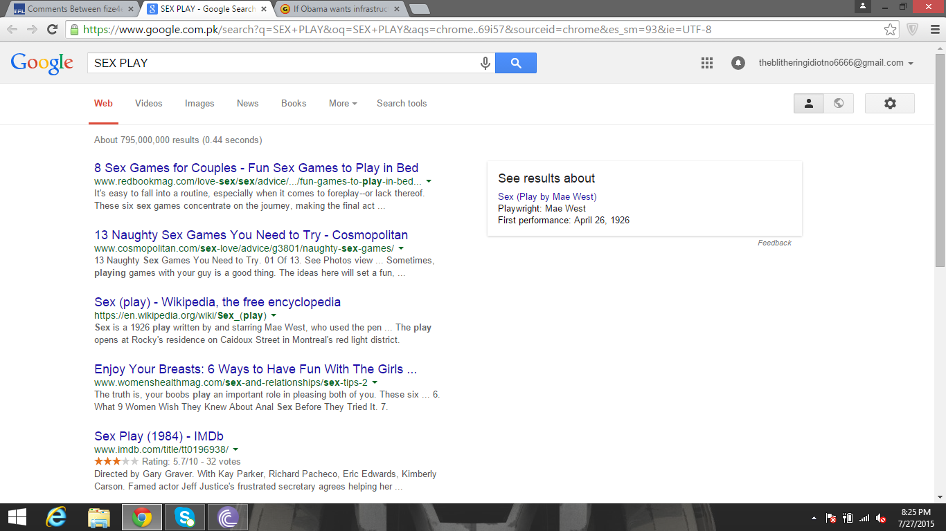Expand wikipedia result options arrow
Image resolution: width=946 pixels, height=531 pixels.
274,315
